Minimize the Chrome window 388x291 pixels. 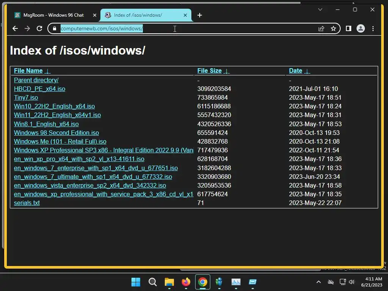point(338,9)
